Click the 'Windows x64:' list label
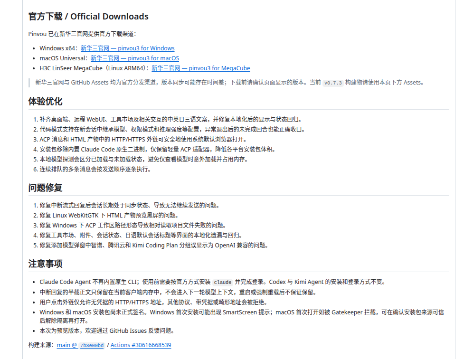Image resolution: width=464 pixels, height=359 pixels. point(58,48)
